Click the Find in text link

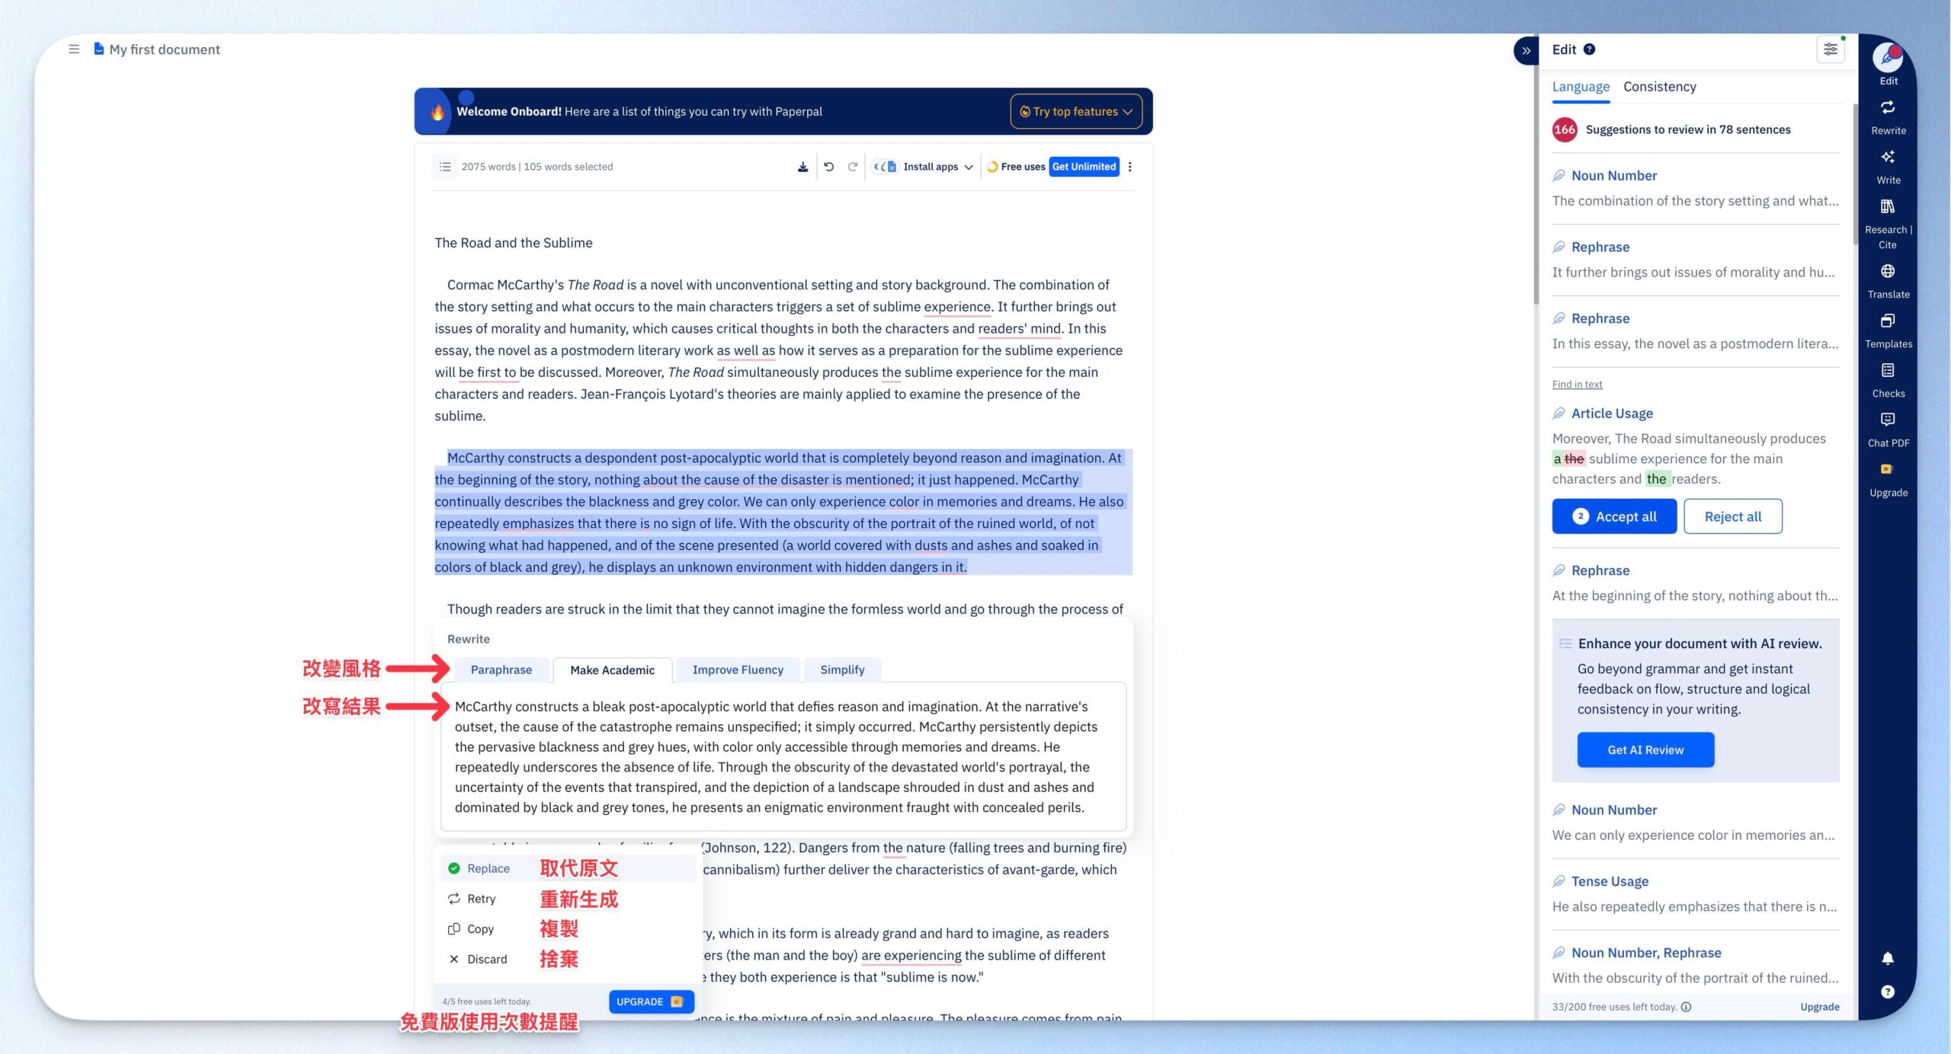pyautogui.click(x=1577, y=384)
